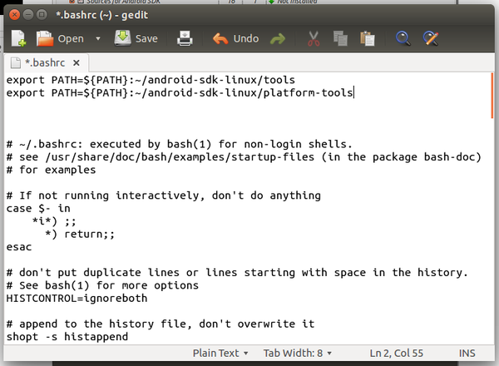Open the Plain Text language dropdown
This screenshot has width=499, height=366.
[x=220, y=353]
